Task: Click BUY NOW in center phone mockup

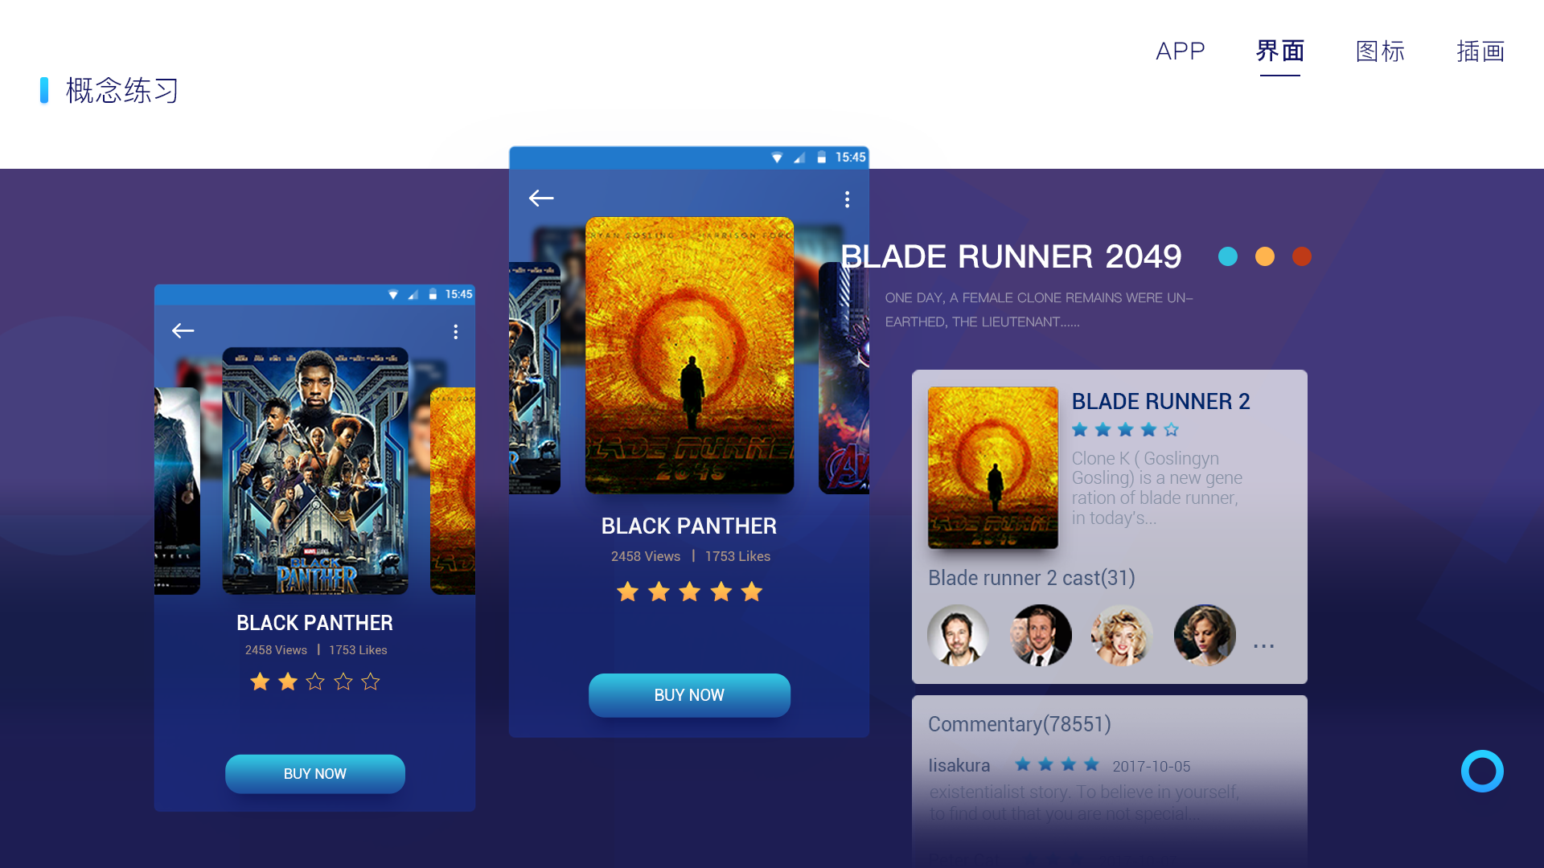Action: 689,695
